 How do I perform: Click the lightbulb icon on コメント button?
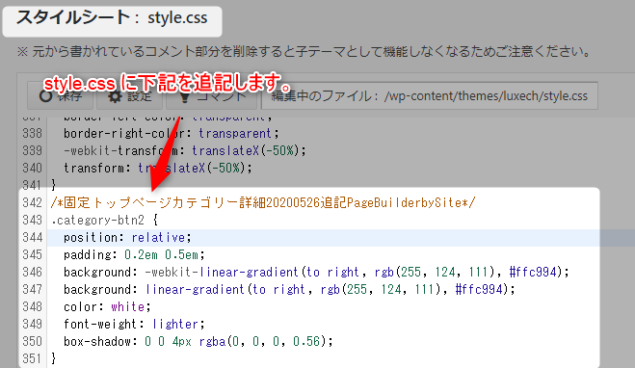point(185,96)
